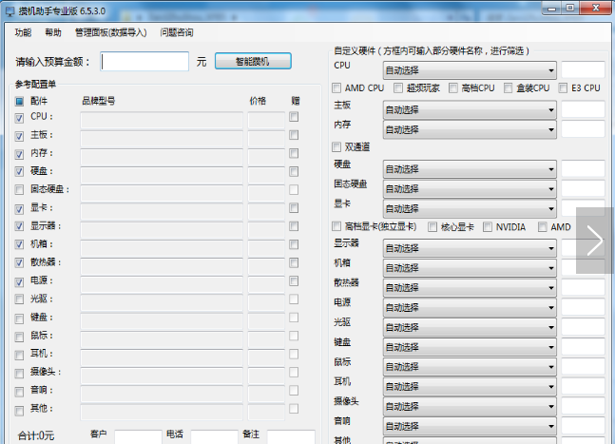The height and width of the screenshot is (444, 615).
Task: Check the E3 CPU checkbox
Action: tap(563, 87)
